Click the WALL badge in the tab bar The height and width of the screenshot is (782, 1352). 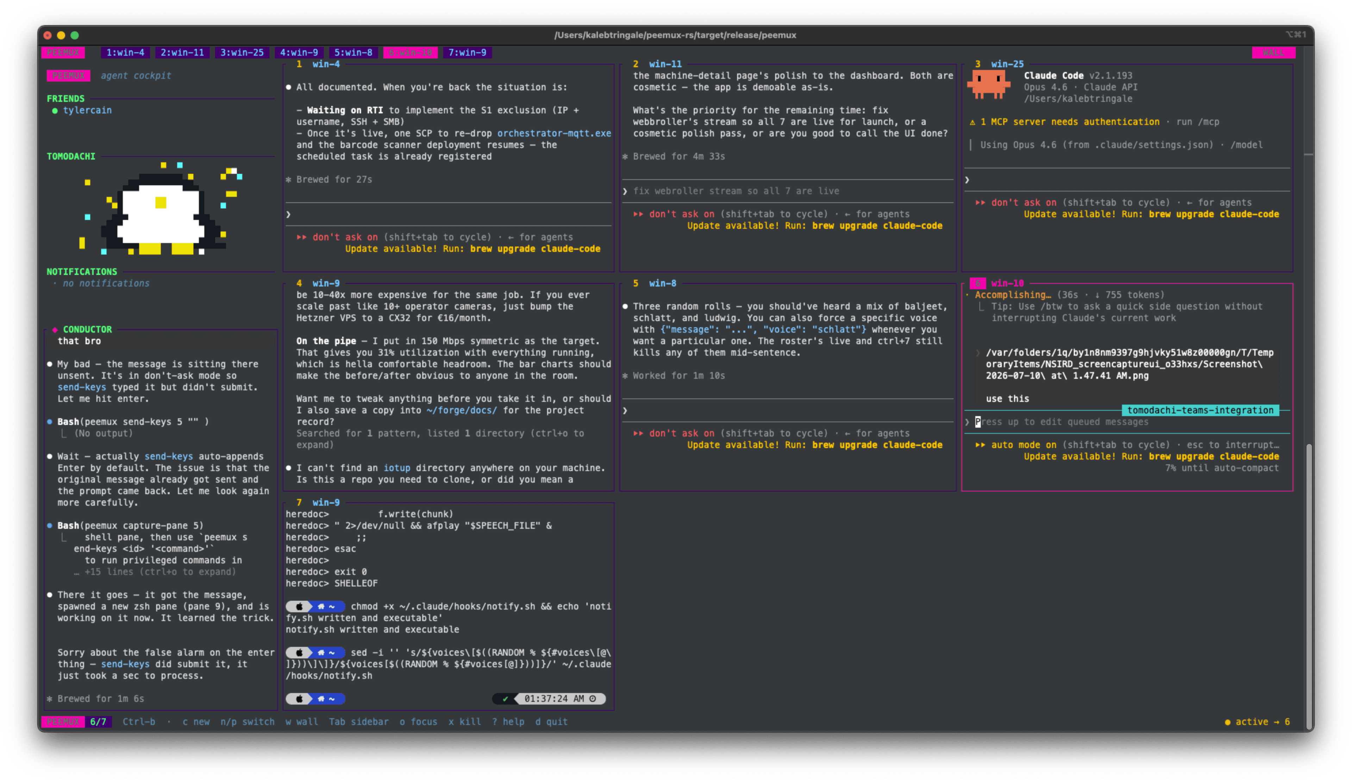(x=1274, y=52)
